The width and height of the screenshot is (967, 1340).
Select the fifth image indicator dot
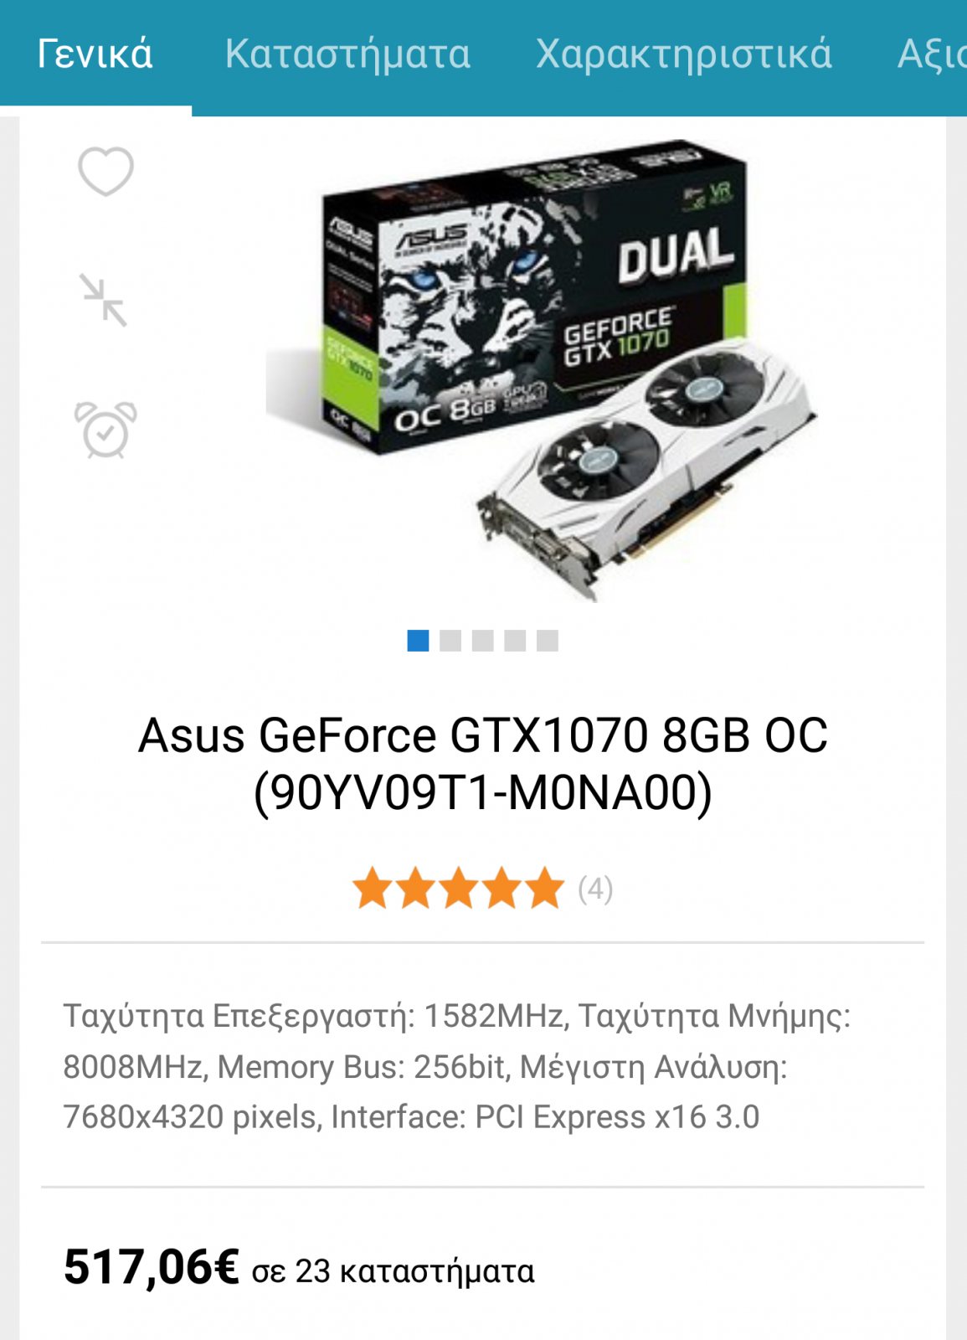548,641
